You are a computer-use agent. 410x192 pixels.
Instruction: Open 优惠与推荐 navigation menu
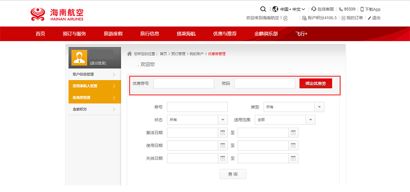[225, 34]
